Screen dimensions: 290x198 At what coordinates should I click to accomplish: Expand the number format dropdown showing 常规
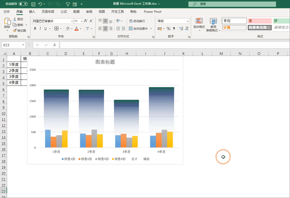point(187,21)
